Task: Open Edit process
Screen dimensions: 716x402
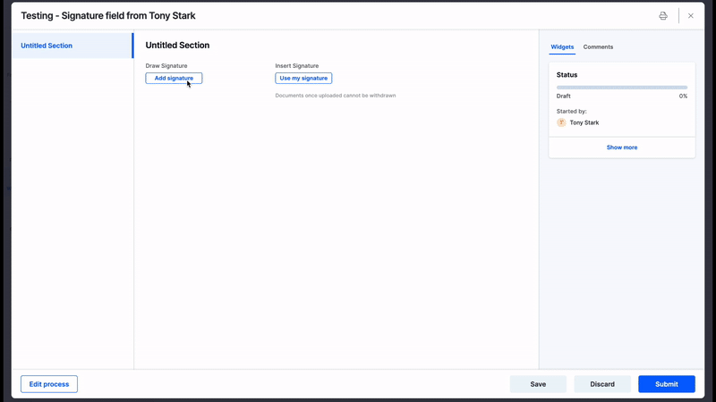Action: click(49, 384)
